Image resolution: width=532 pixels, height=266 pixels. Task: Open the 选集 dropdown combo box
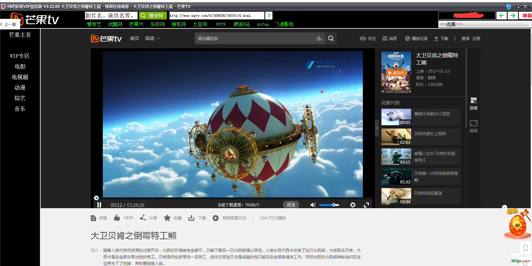point(484,24)
